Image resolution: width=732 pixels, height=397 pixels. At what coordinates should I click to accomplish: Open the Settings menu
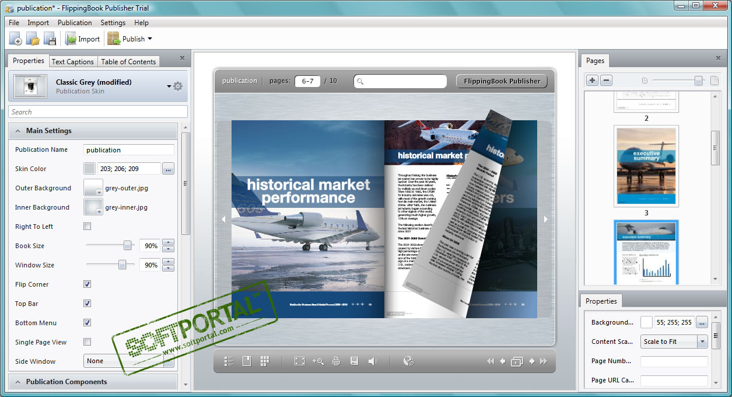[113, 23]
